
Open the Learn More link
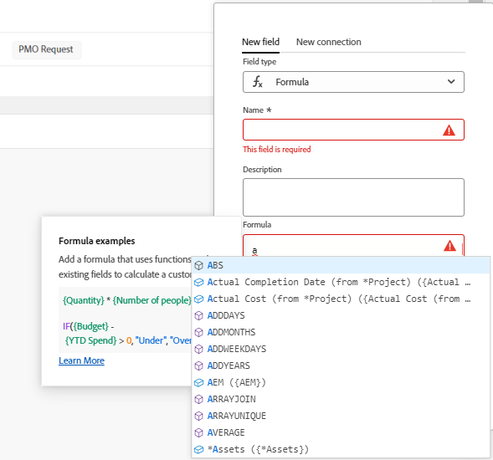[81, 360]
